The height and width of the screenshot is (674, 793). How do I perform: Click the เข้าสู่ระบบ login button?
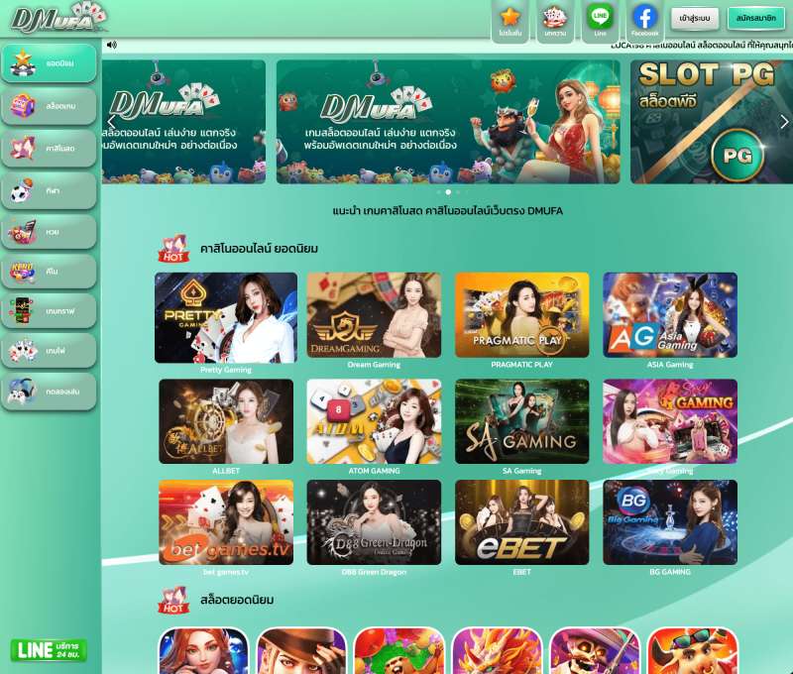[695, 18]
